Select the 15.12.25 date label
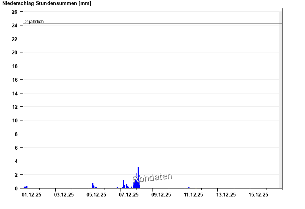Screen dimensions: 305x209 258,195
